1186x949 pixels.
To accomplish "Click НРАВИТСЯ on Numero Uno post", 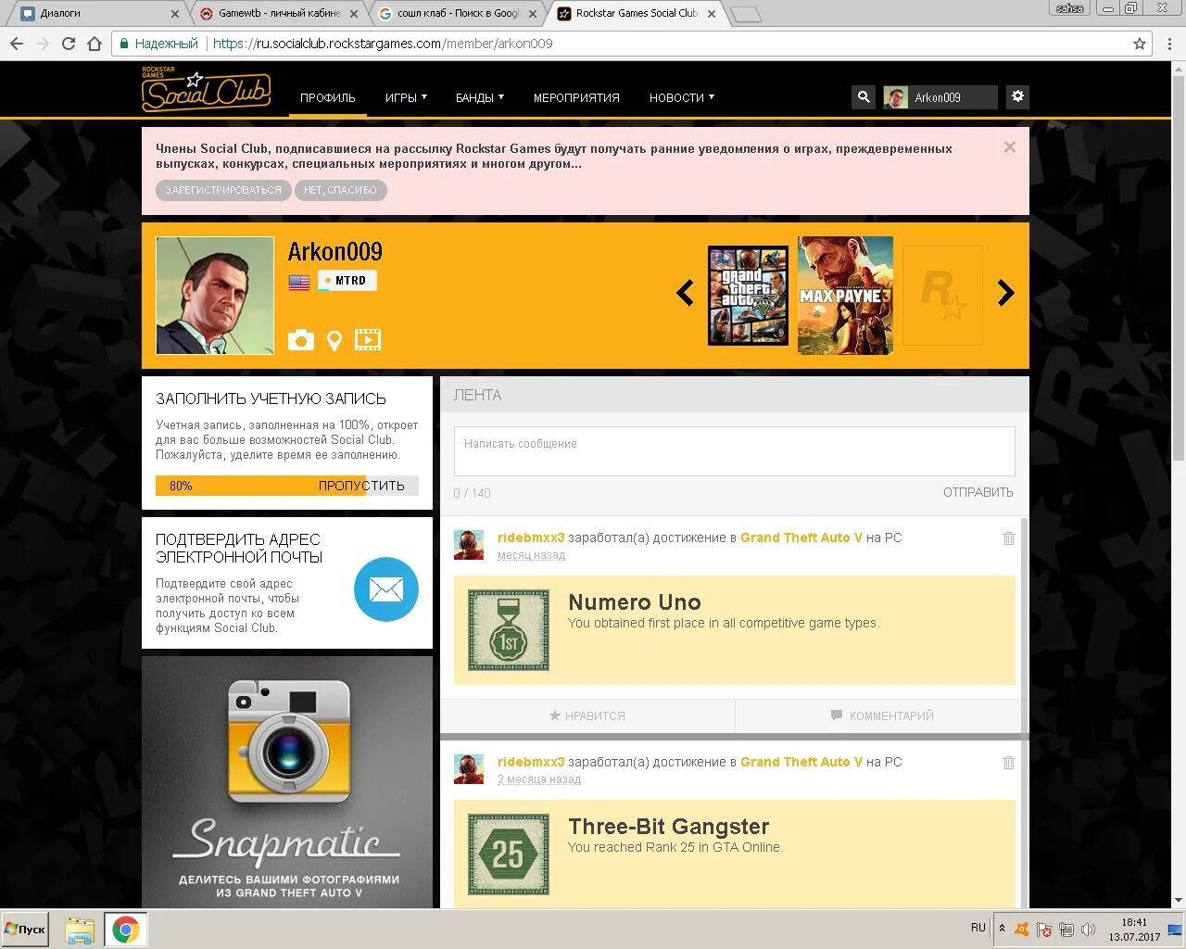I will coord(587,715).
